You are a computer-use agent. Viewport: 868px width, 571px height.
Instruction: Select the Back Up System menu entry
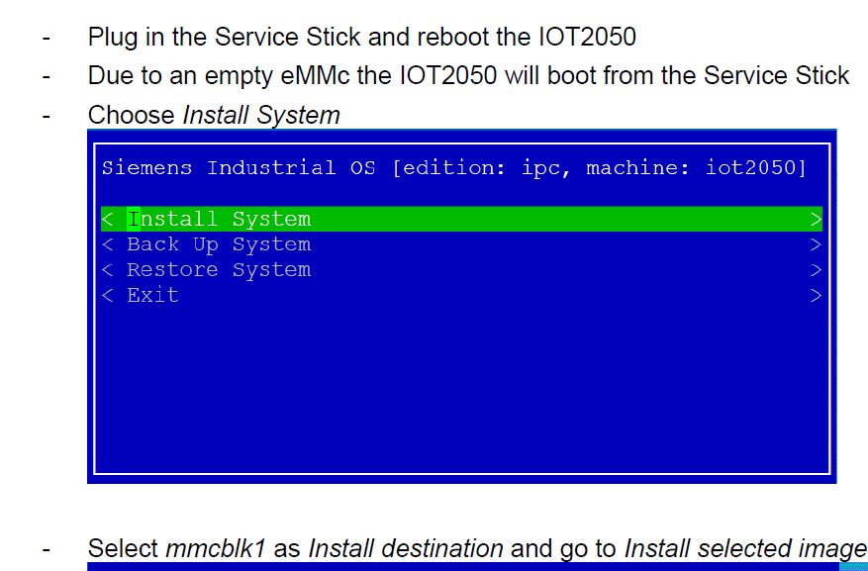(461, 244)
